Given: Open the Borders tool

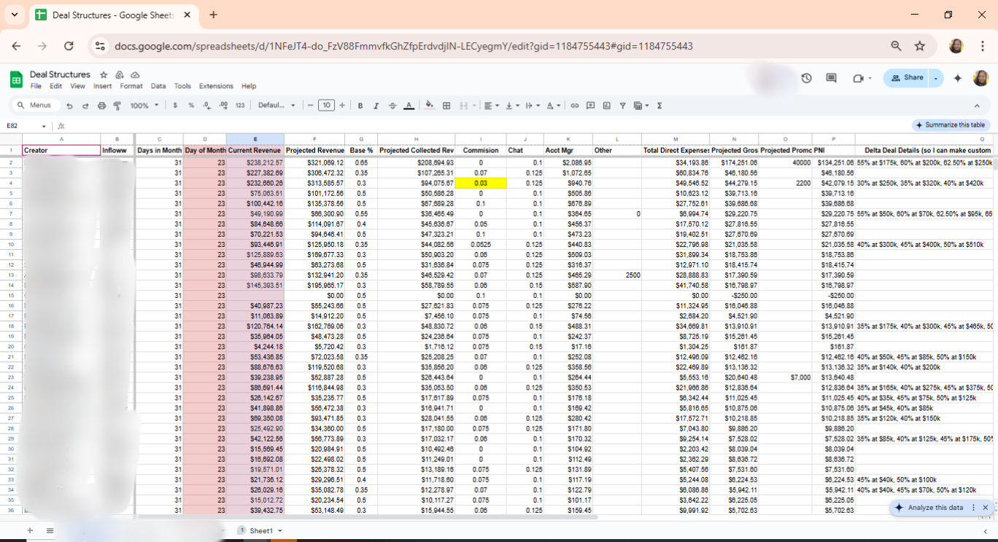Looking at the screenshot, I should (x=446, y=106).
